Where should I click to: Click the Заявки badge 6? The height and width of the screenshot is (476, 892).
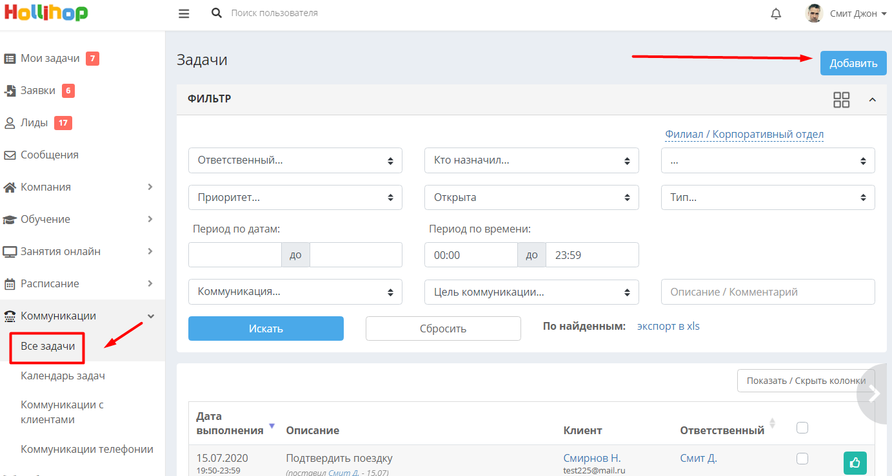coord(68,91)
